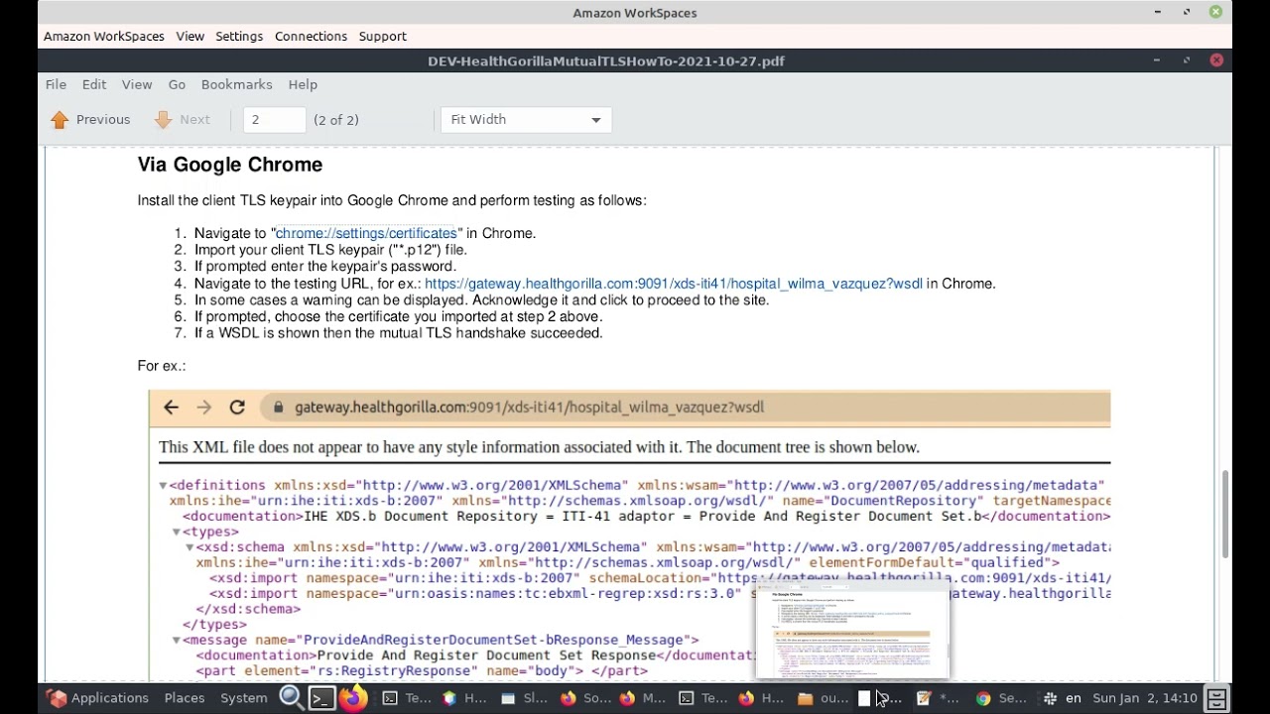Open the View menu of the PDF viewer
Screen dimensions: 1270x714
point(137,85)
